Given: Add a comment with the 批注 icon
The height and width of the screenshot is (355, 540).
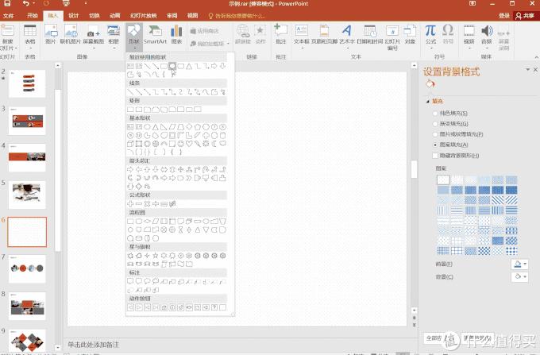Looking at the screenshot, I should click(280, 35).
